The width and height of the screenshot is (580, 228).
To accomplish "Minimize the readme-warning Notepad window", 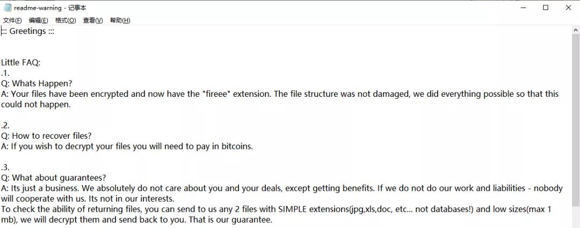I will (x=523, y=8).
